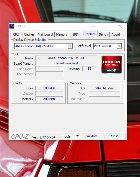Expand the display device selection dropdown arrow
Viewport: 140px width, 177px height.
70,46
